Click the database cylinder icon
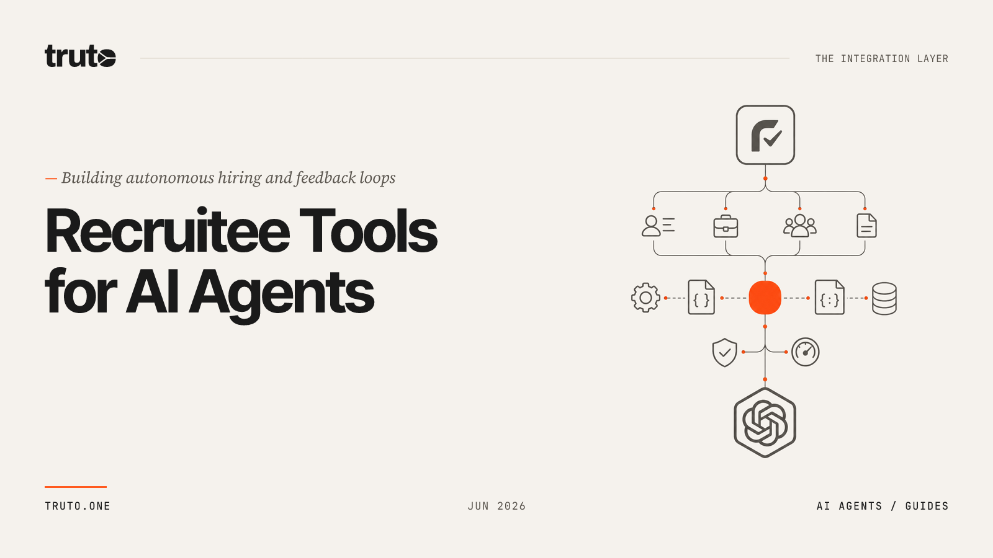Image resolution: width=993 pixels, height=558 pixels. pyautogui.click(x=884, y=298)
